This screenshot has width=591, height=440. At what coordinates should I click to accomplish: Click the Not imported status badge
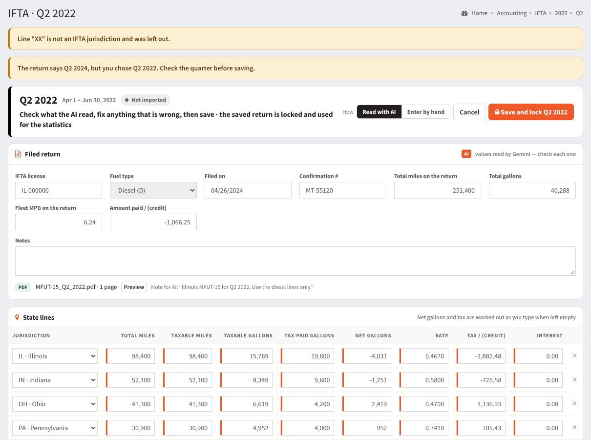click(x=145, y=100)
